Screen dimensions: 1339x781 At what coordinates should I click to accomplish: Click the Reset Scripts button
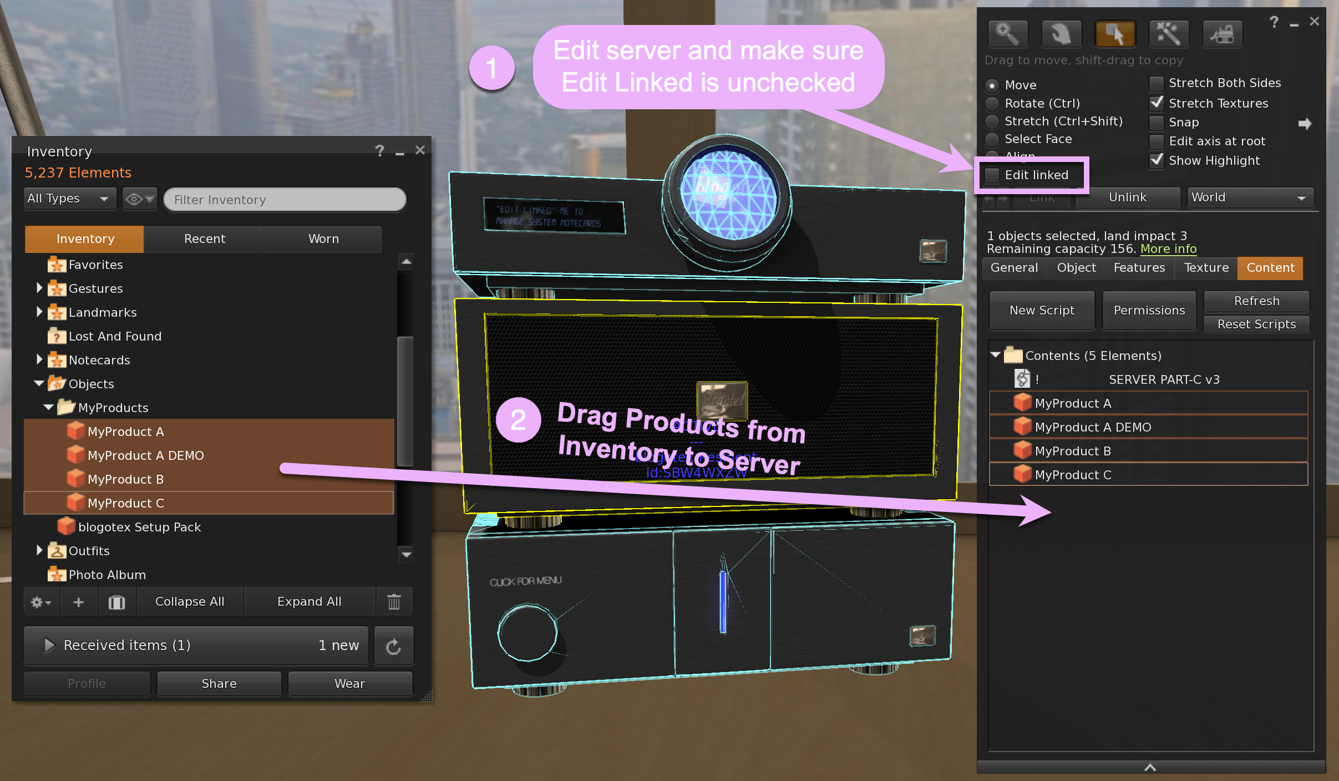pos(1256,324)
